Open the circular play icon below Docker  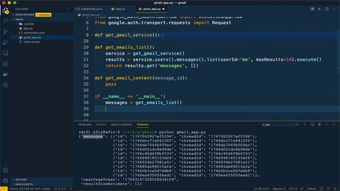[5, 85]
